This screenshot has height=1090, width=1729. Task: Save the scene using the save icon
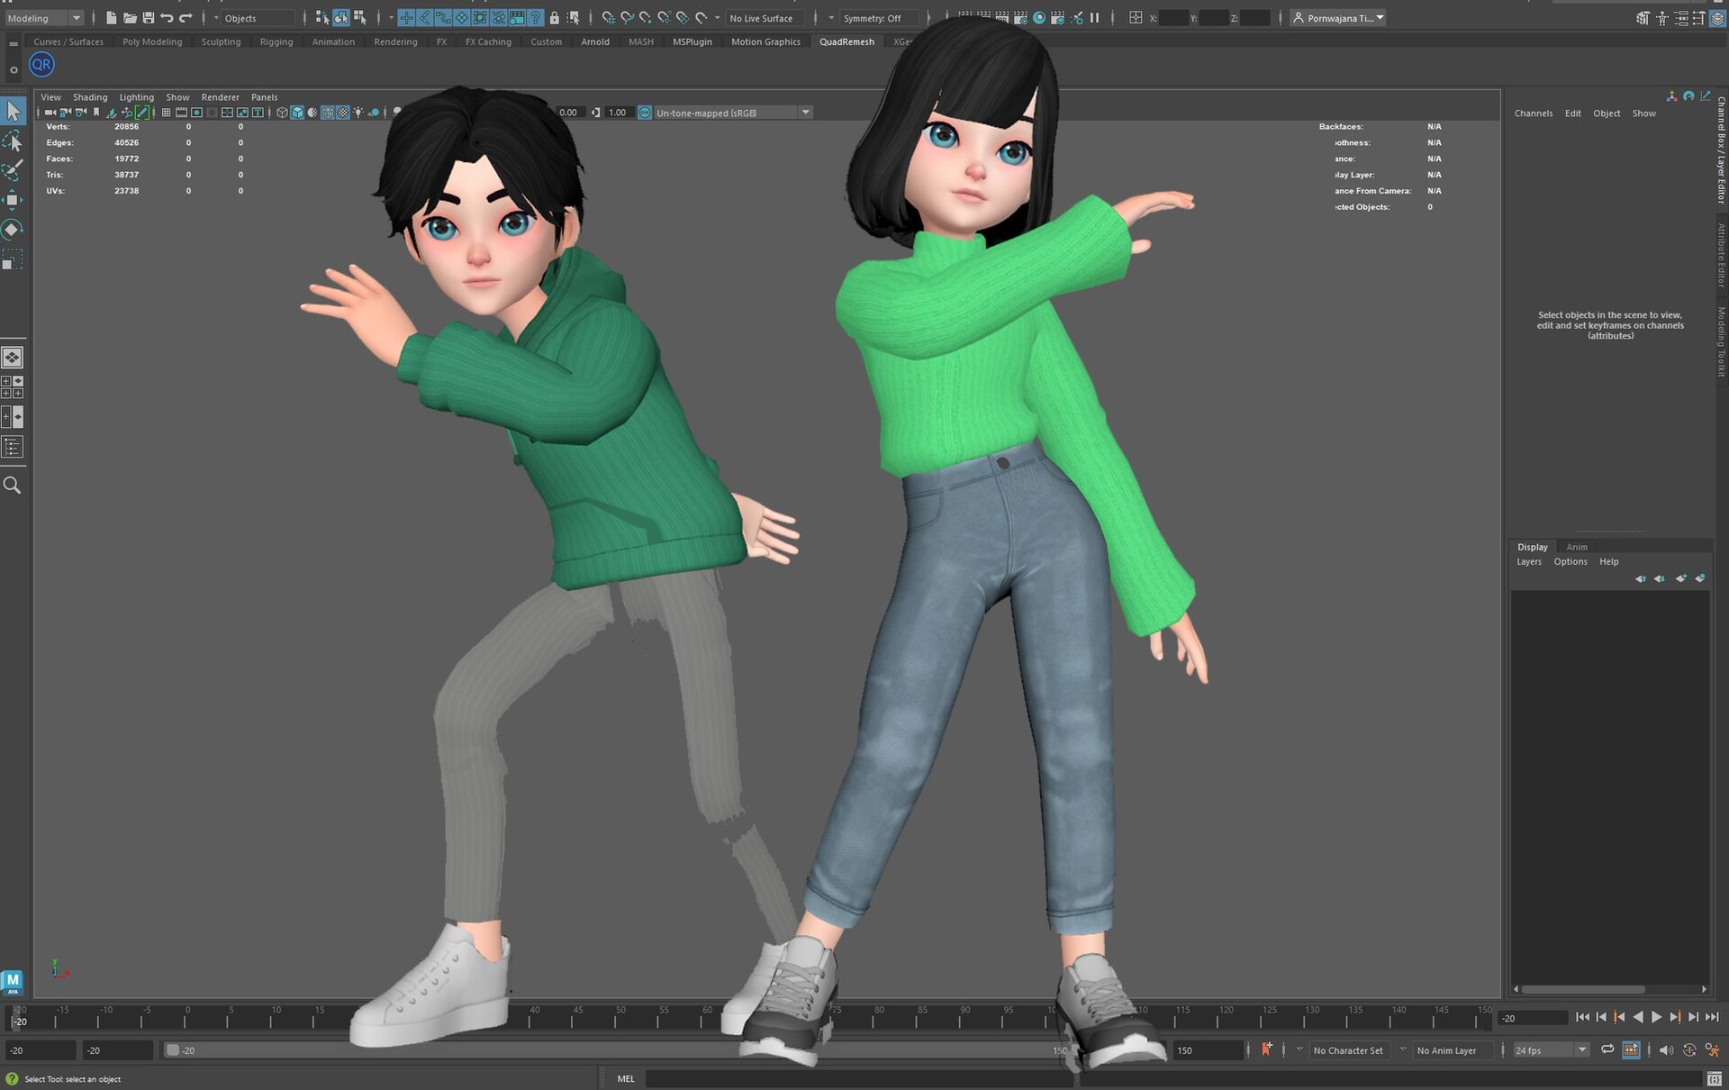point(148,17)
